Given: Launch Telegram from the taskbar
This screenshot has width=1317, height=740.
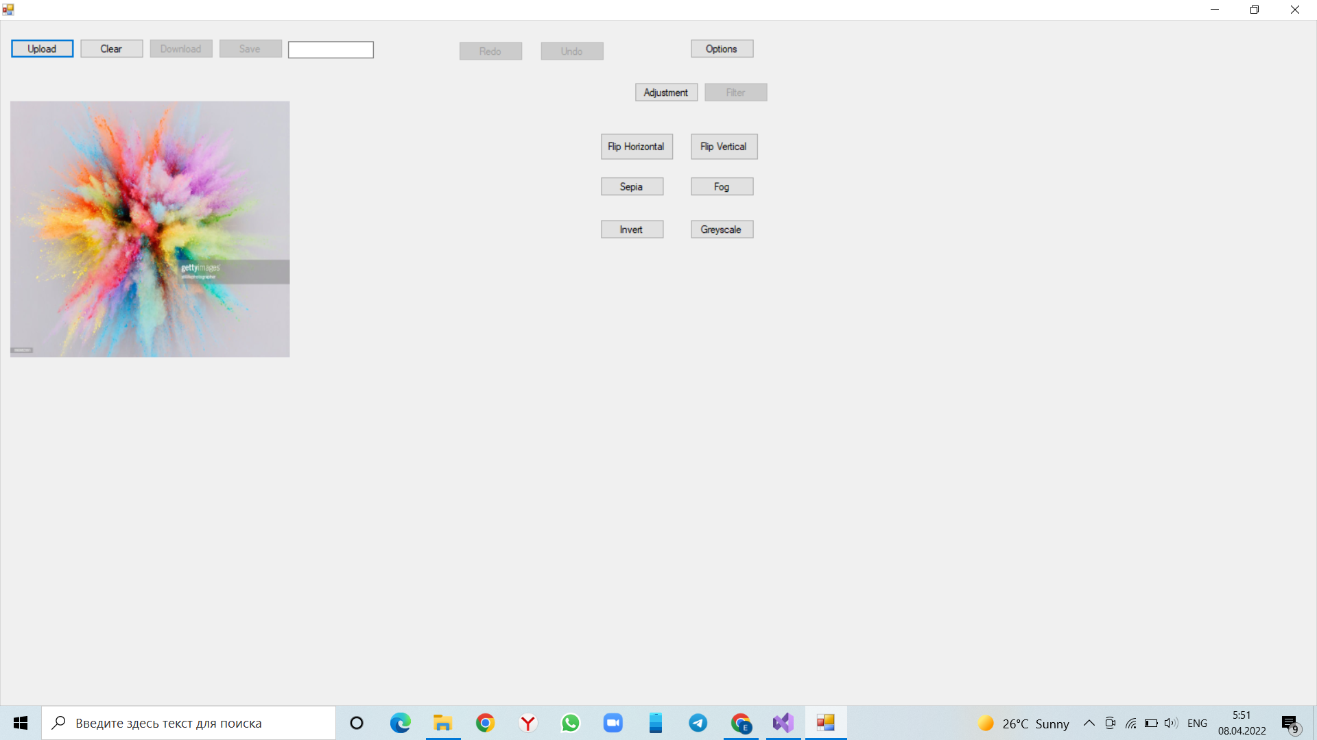Looking at the screenshot, I should pyautogui.click(x=698, y=723).
